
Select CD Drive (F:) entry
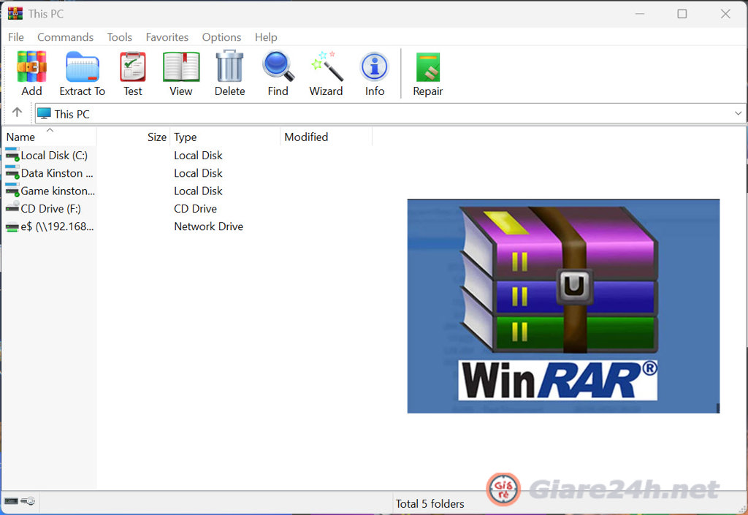pyautogui.click(x=50, y=209)
